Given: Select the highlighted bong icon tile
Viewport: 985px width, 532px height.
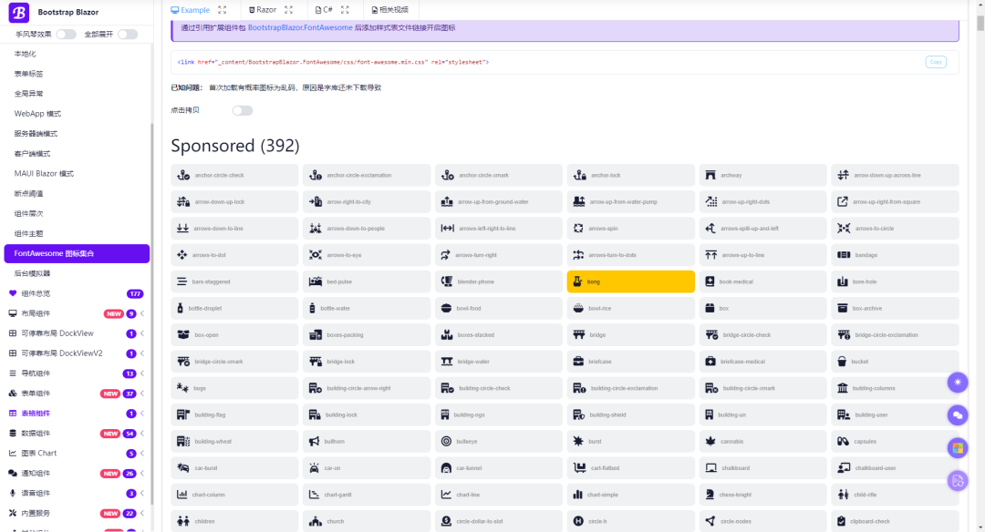Looking at the screenshot, I should [630, 281].
